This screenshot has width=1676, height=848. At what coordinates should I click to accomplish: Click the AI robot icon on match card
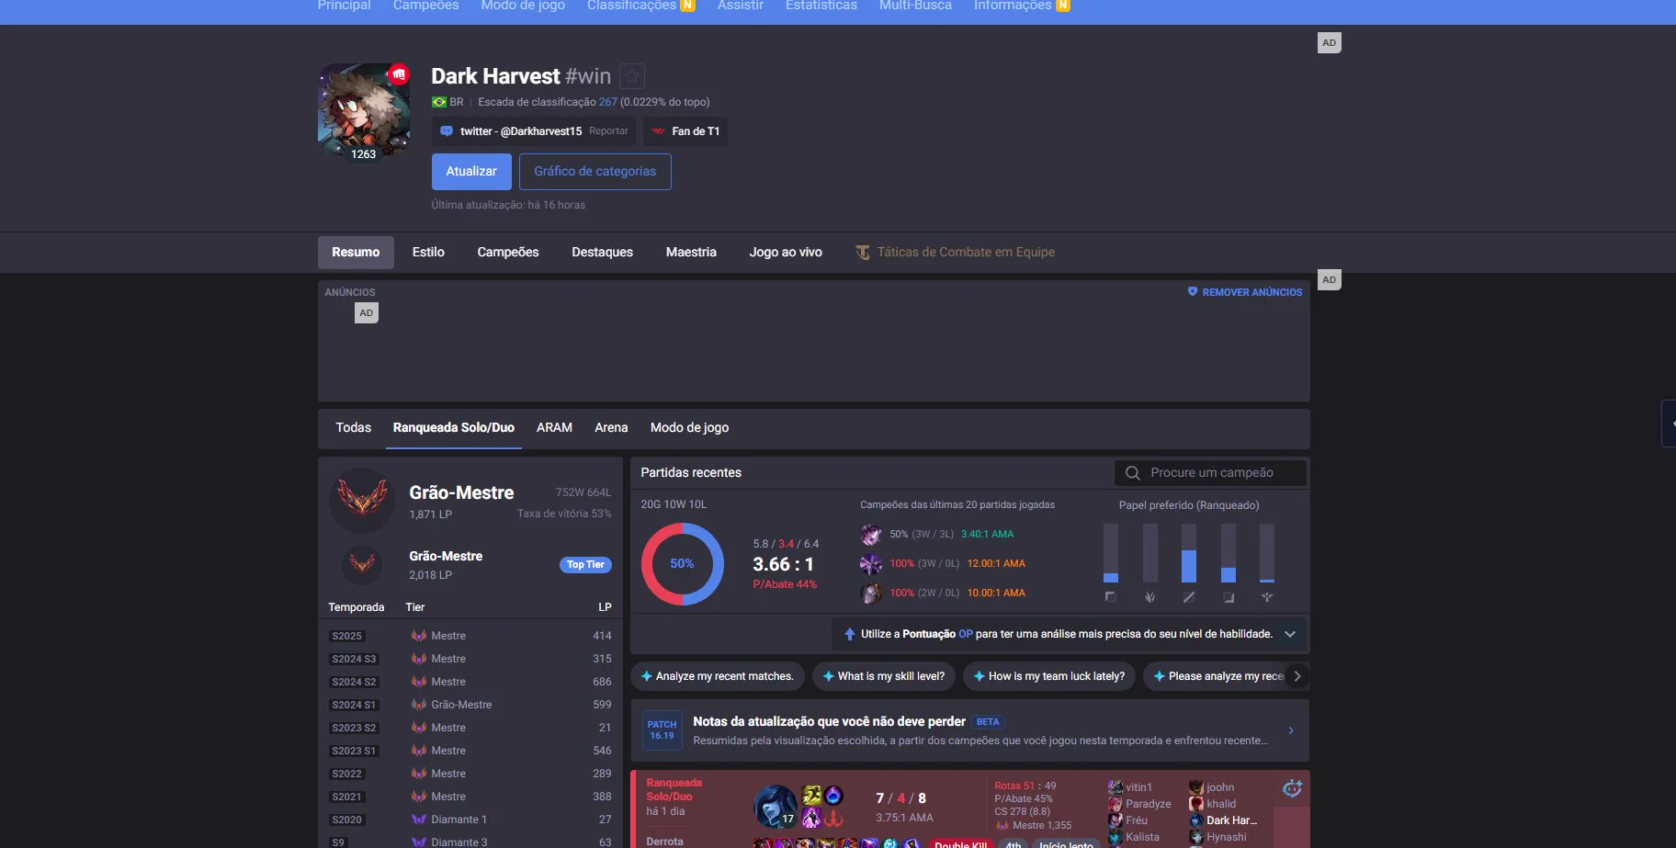tap(1292, 788)
